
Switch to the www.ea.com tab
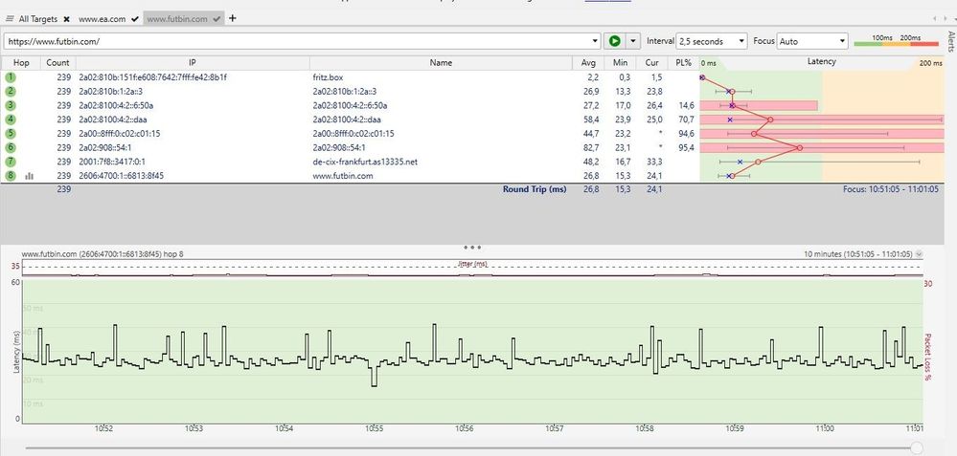coord(102,19)
